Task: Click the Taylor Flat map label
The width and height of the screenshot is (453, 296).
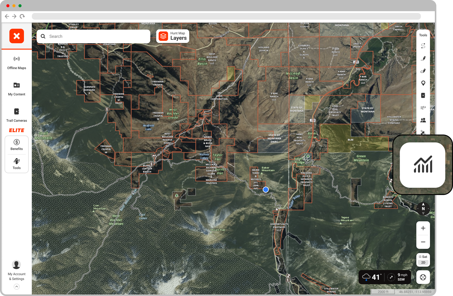Action: (x=218, y=157)
